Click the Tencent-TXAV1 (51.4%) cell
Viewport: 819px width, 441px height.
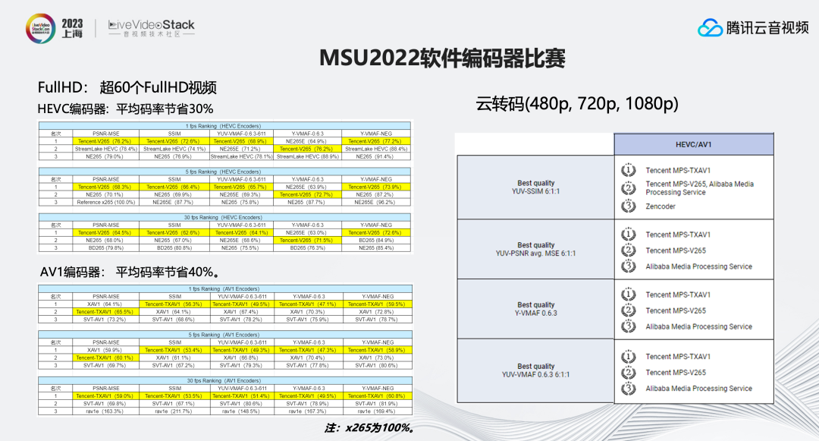pyautogui.click(x=241, y=396)
